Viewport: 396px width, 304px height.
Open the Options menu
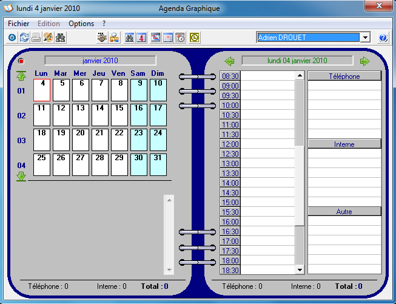(81, 24)
